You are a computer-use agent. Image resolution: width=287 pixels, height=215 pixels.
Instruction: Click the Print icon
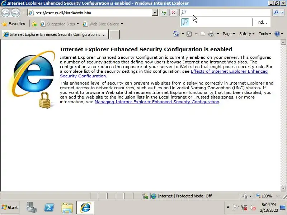click(211, 34)
